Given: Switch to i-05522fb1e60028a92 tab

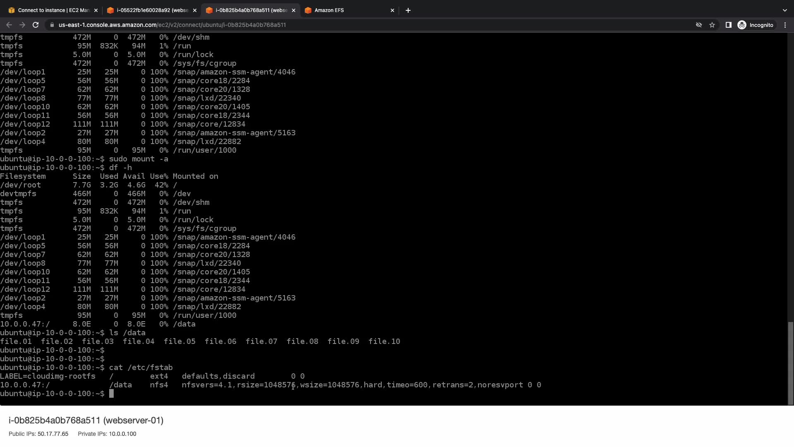Looking at the screenshot, I should (151, 10).
